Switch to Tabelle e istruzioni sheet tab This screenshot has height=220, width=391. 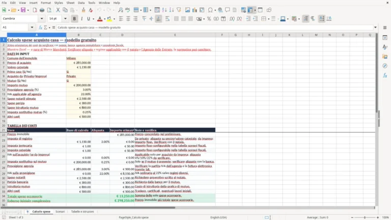[82, 211]
